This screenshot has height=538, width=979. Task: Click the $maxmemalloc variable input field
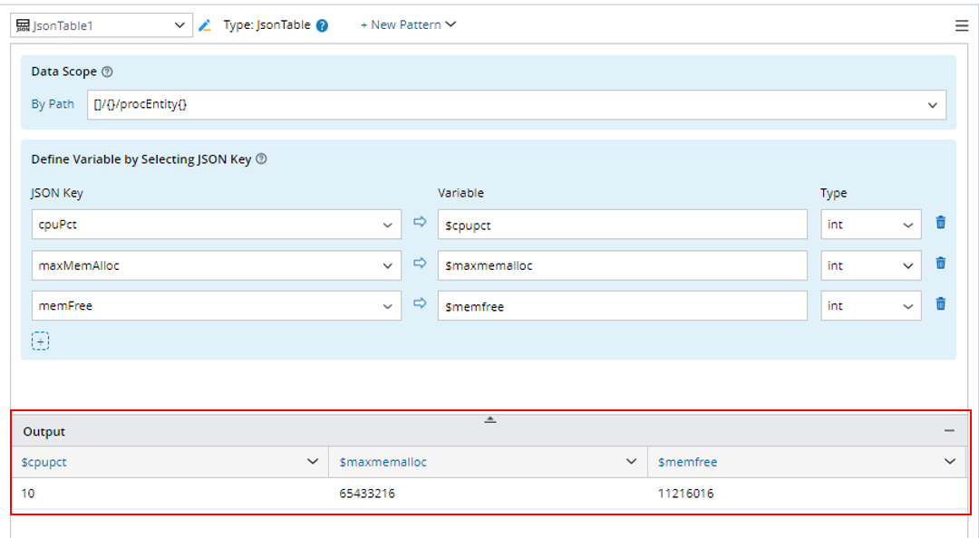click(622, 265)
